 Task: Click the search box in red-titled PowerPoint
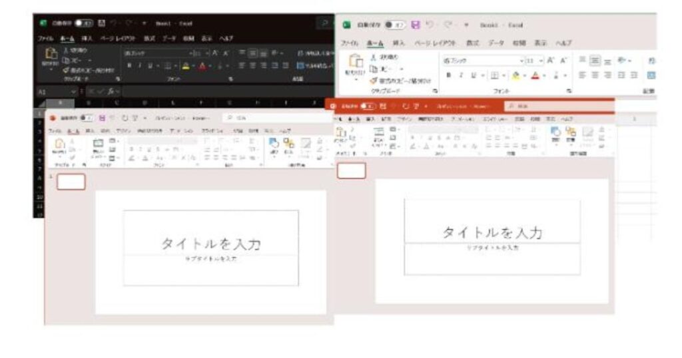[x=559, y=106]
